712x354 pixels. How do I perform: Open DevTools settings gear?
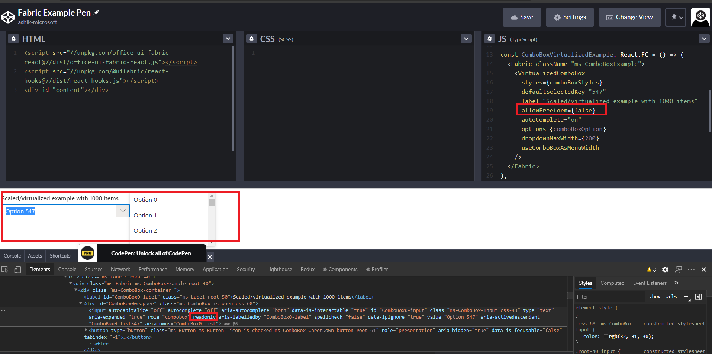coord(665,270)
